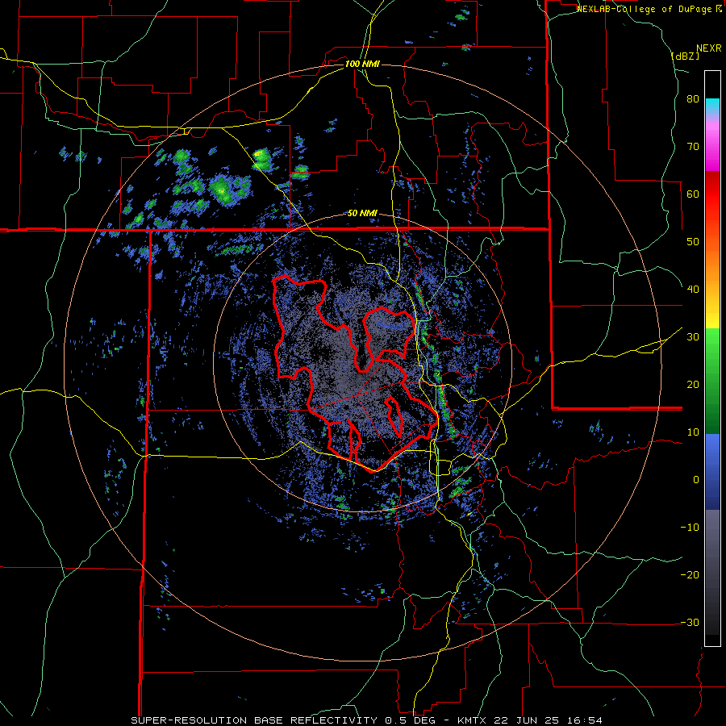Click the 0 value on dBZ scale
The height and width of the screenshot is (726, 726).
click(x=696, y=480)
